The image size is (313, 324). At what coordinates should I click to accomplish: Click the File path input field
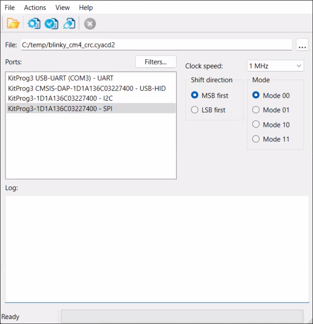click(156, 45)
